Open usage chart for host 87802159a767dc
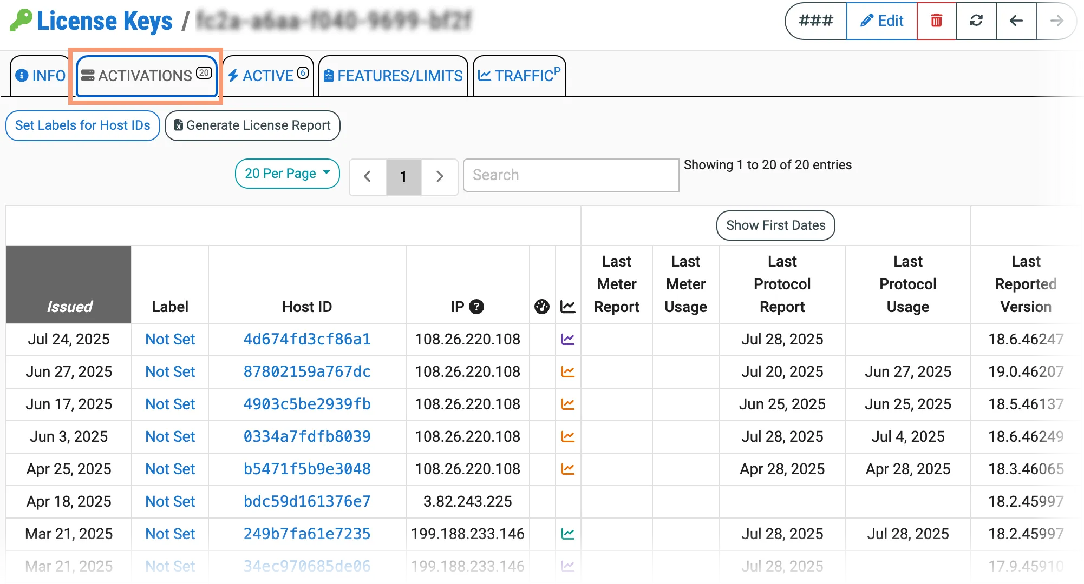 tap(568, 372)
